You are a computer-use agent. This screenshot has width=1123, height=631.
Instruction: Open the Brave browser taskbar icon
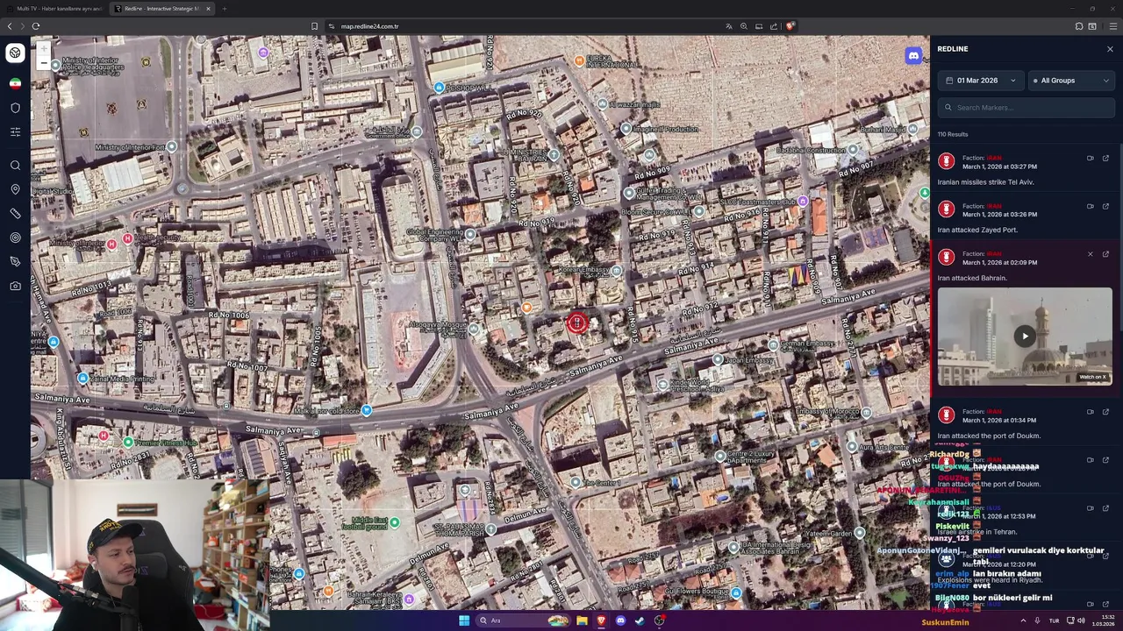coord(601,620)
